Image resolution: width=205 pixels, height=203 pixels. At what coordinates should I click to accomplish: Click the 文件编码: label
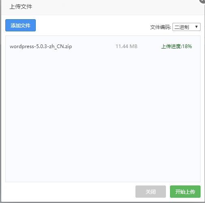click(x=161, y=27)
